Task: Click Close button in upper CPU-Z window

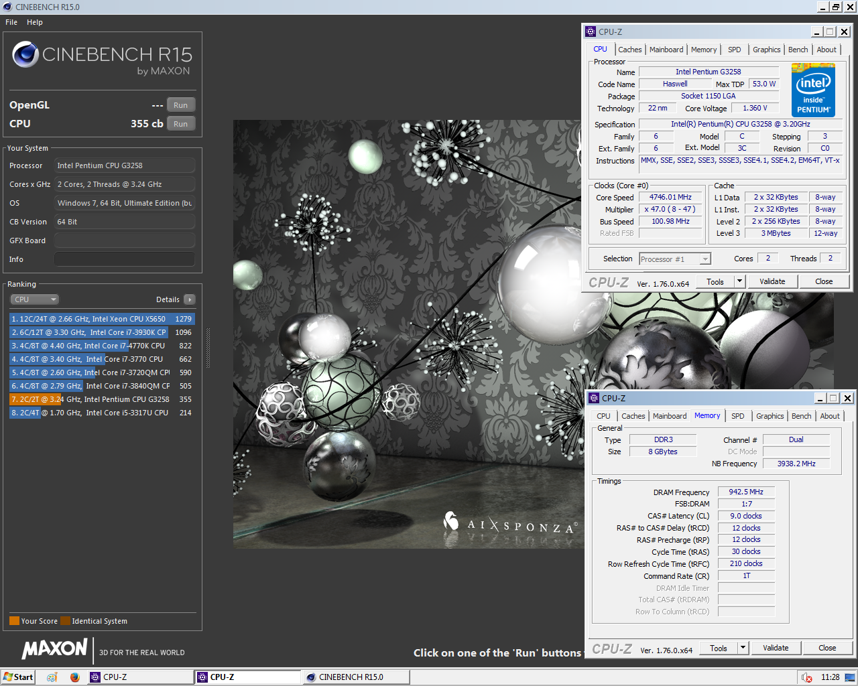Action: 824,282
